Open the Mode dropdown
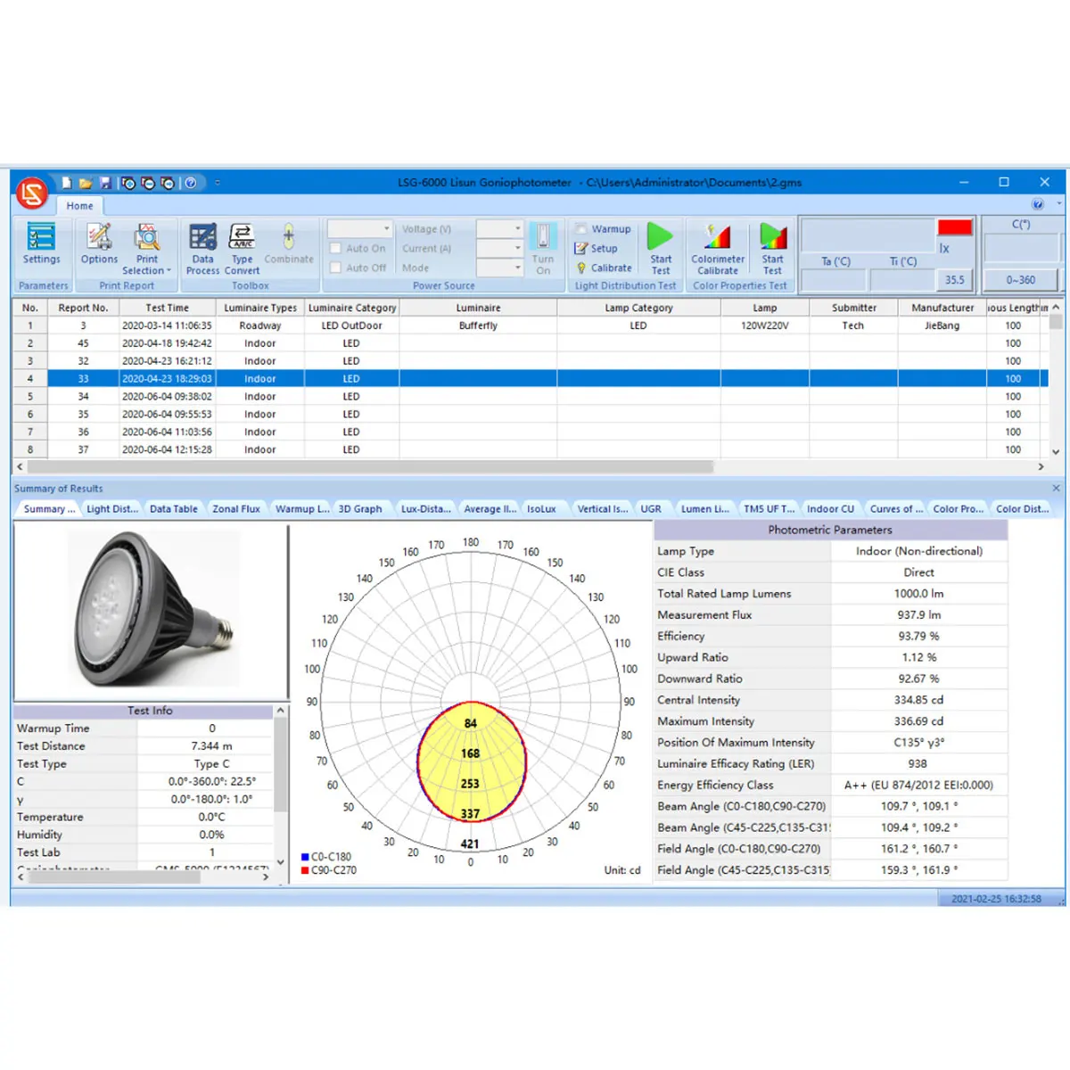Viewport: 1070px width, 1070px height. [517, 267]
